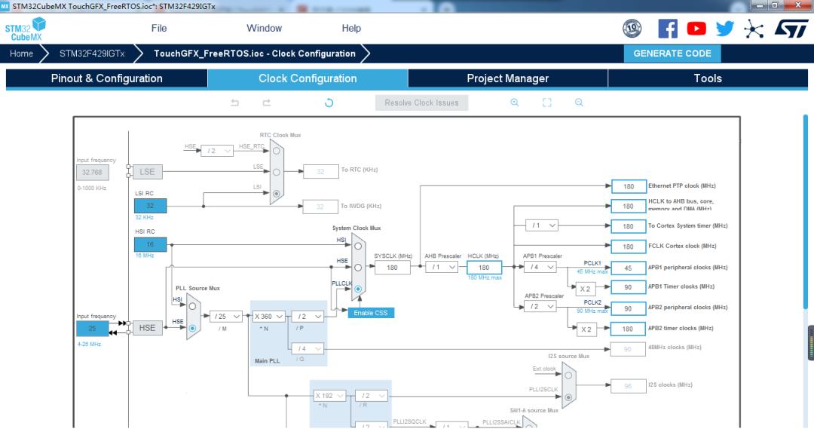Click Resolve Clock Issues button

(x=421, y=103)
